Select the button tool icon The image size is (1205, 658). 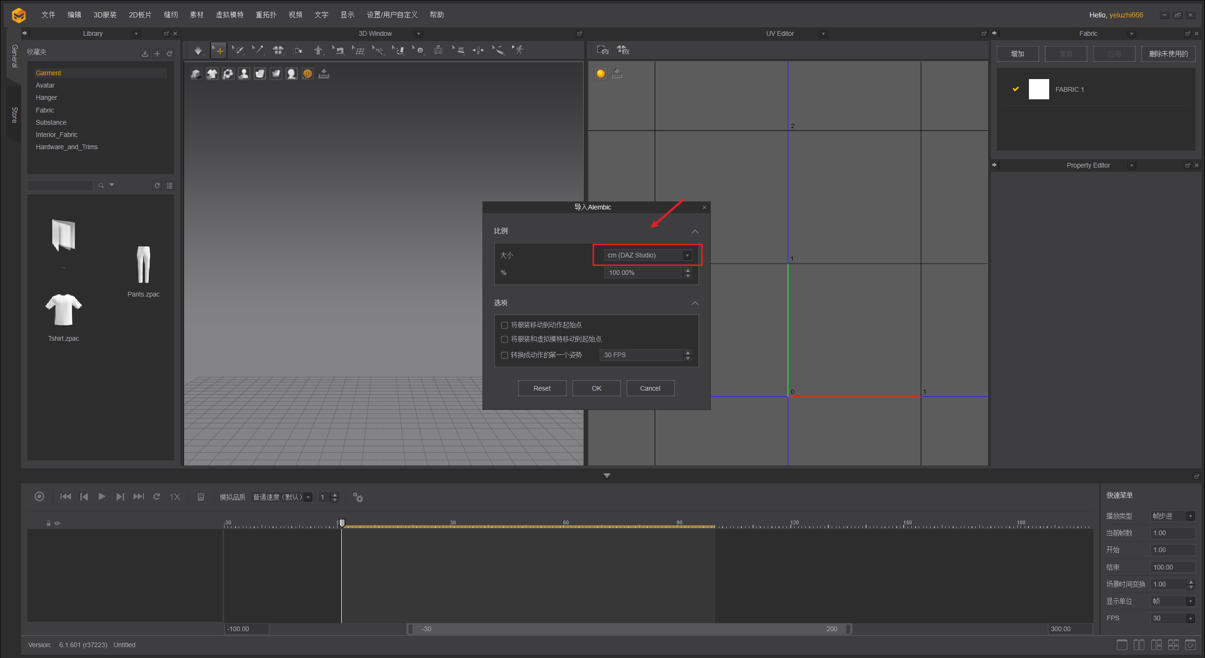click(418, 50)
